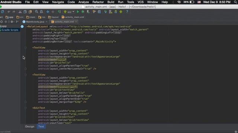238x133 pixels.
Task: Click the layout_below="@+id/hello" line
Action: coord(61,93)
